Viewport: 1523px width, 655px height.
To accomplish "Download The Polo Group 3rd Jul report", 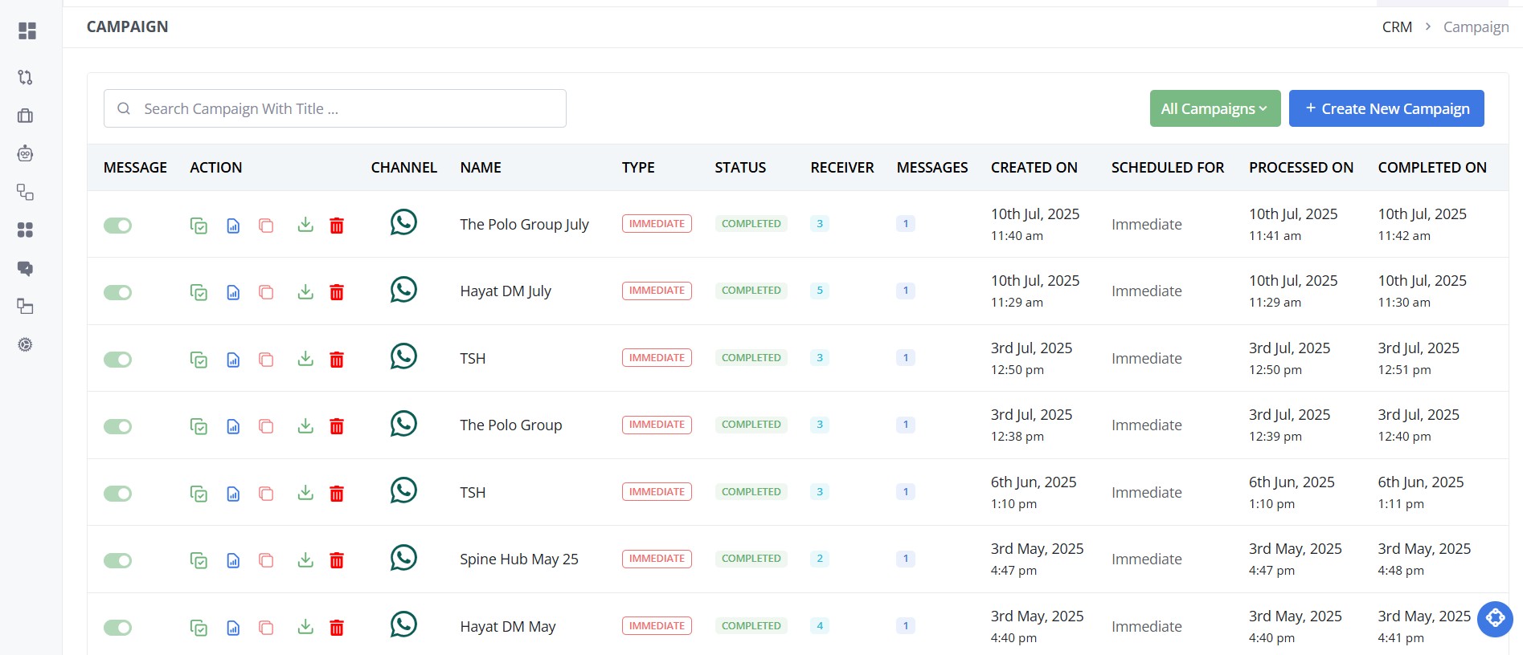I will coord(305,426).
